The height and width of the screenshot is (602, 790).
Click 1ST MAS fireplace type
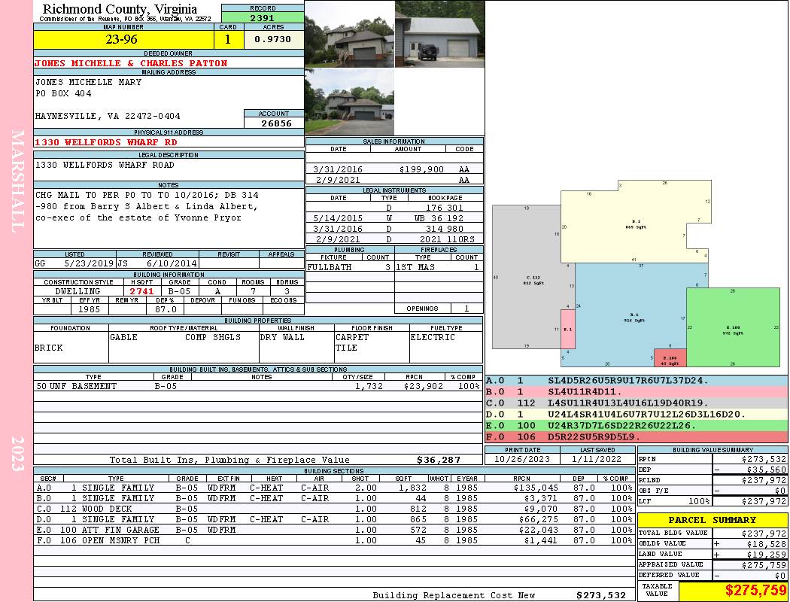pyautogui.click(x=415, y=267)
